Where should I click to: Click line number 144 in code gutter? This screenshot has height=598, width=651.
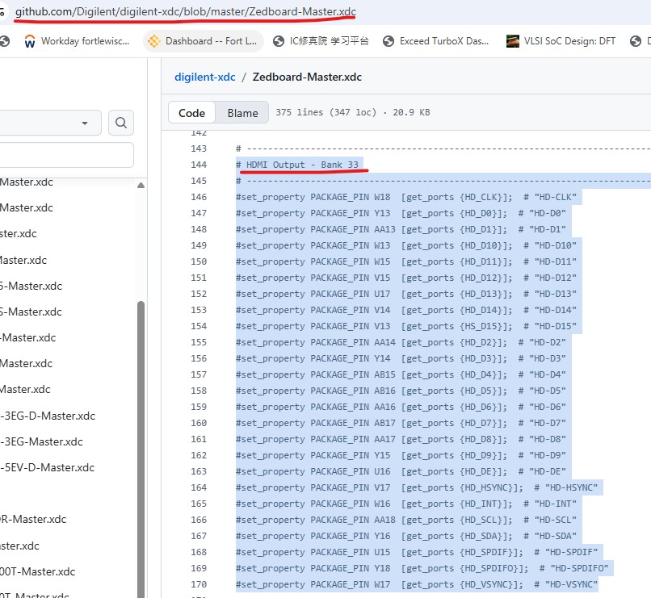click(x=199, y=165)
